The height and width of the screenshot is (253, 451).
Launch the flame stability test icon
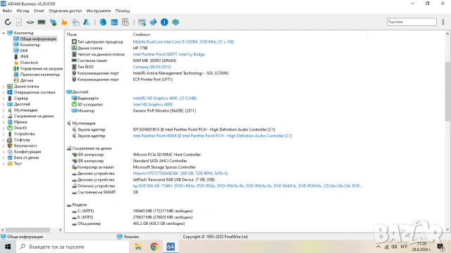coord(64,22)
